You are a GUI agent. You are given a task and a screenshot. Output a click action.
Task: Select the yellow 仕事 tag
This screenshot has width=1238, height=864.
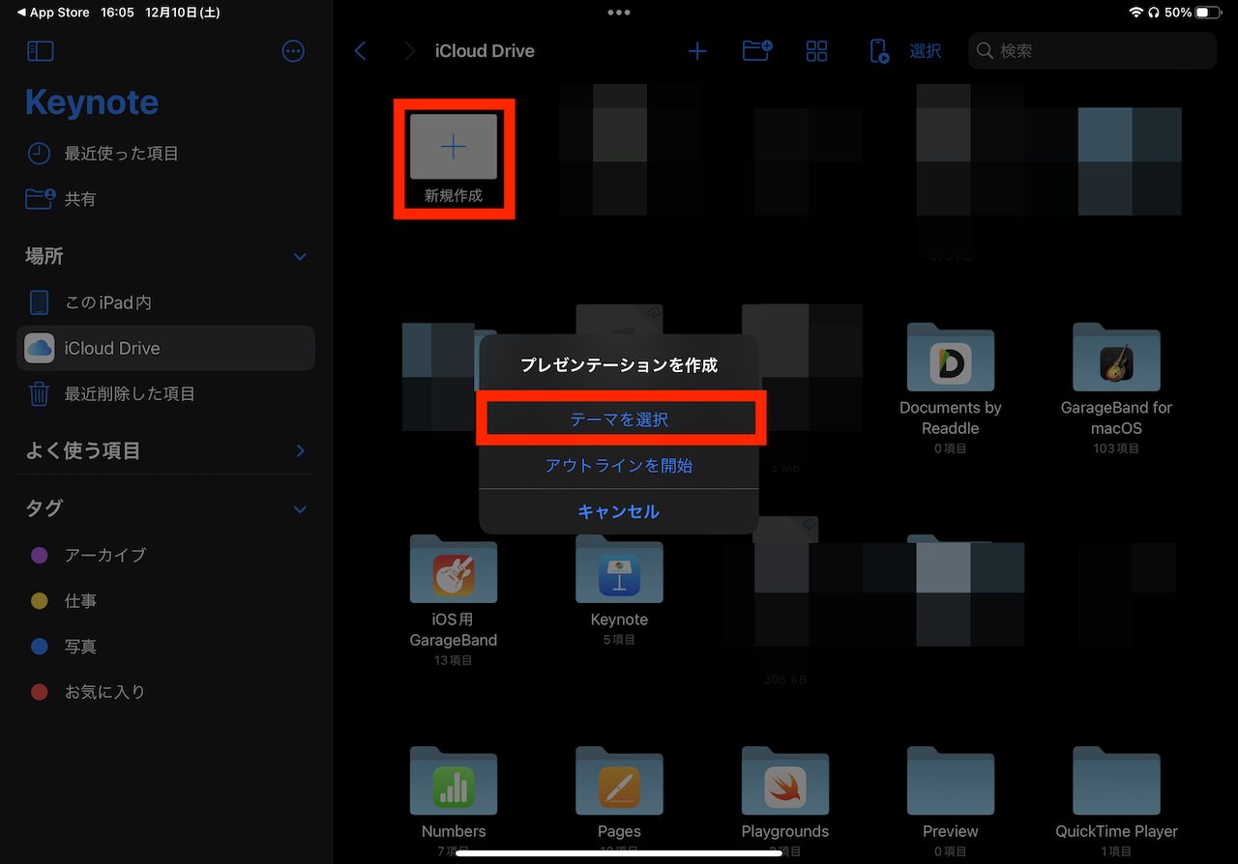(x=165, y=601)
